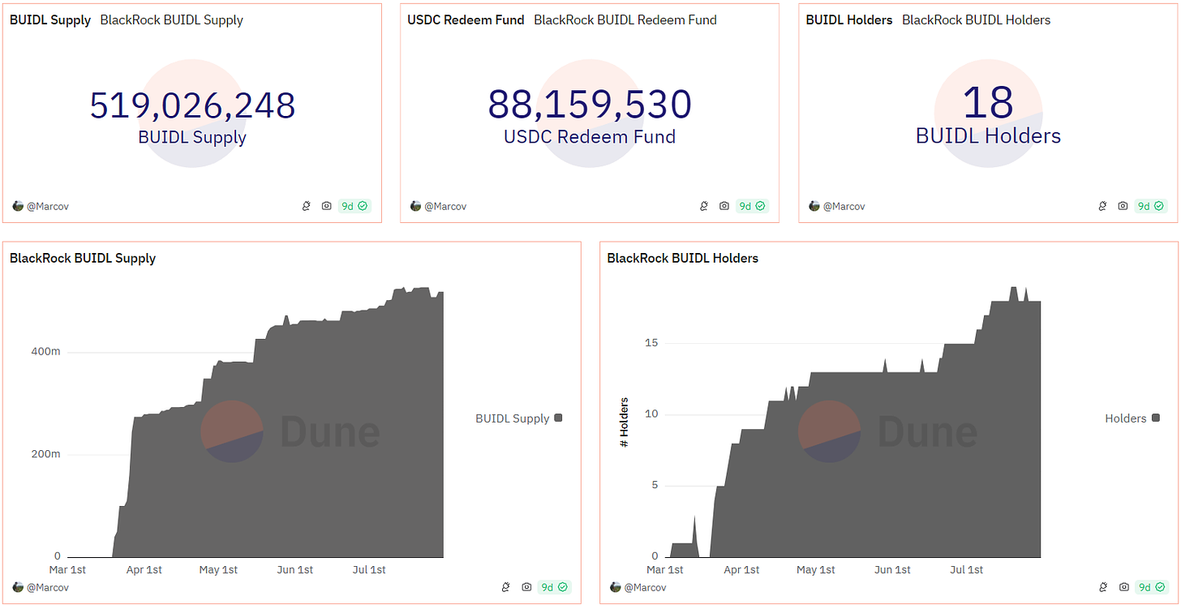Click gray swatch beside BUIDL Supply legend
This screenshot has width=1181, height=605.
(558, 418)
